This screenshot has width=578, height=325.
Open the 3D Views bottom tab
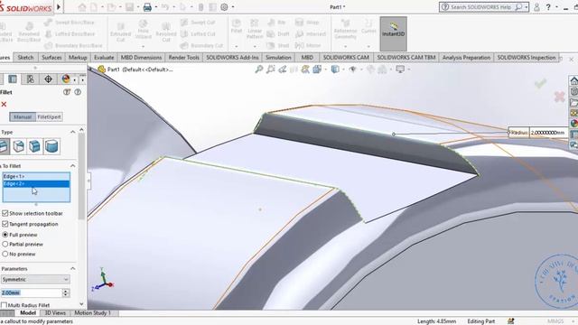pyautogui.click(x=55, y=313)
